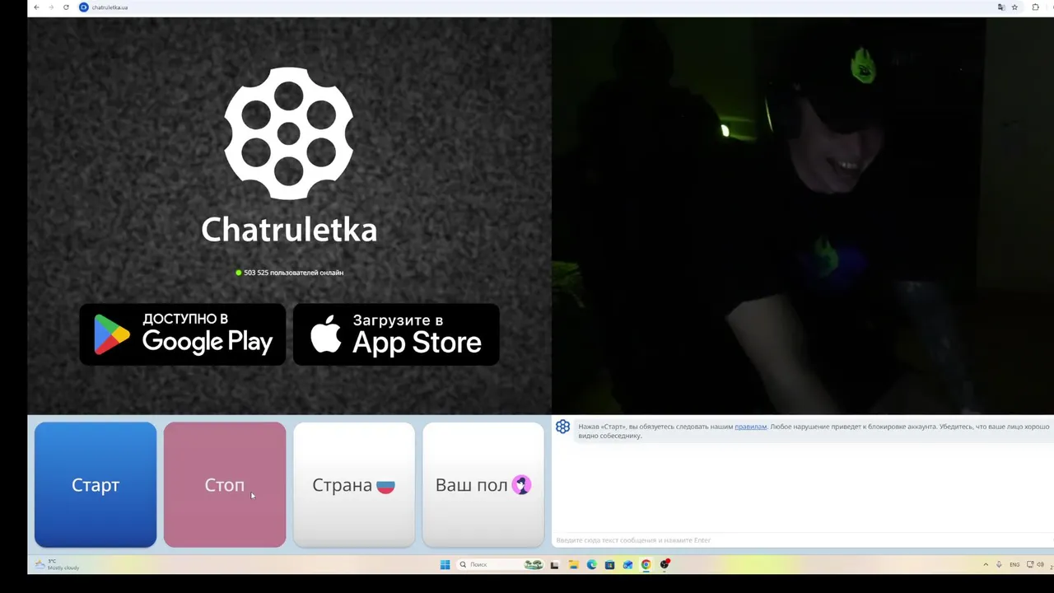Click the browser Back arrow

[x=36, y=7]
